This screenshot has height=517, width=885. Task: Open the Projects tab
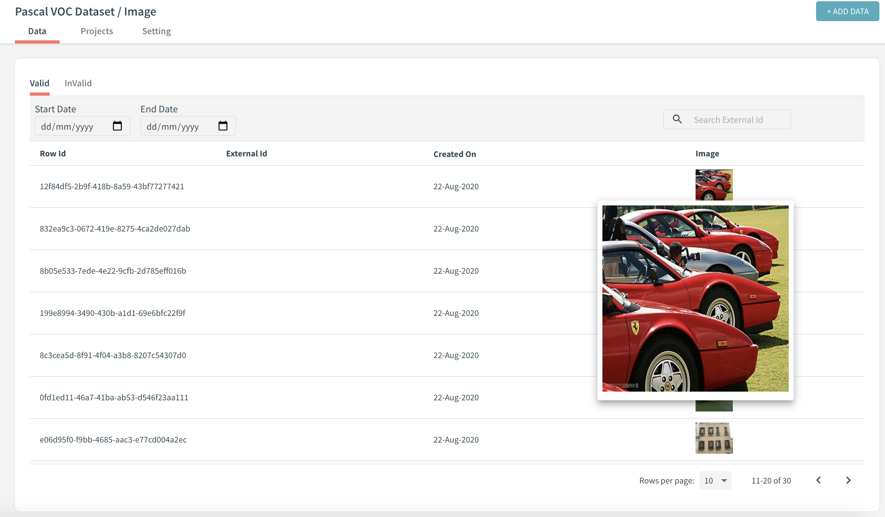click(x=97, y=31)
